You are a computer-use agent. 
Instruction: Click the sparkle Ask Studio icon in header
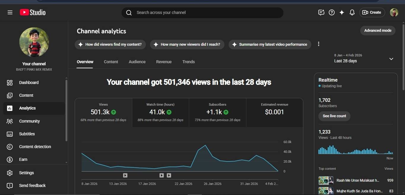(342, 12)
